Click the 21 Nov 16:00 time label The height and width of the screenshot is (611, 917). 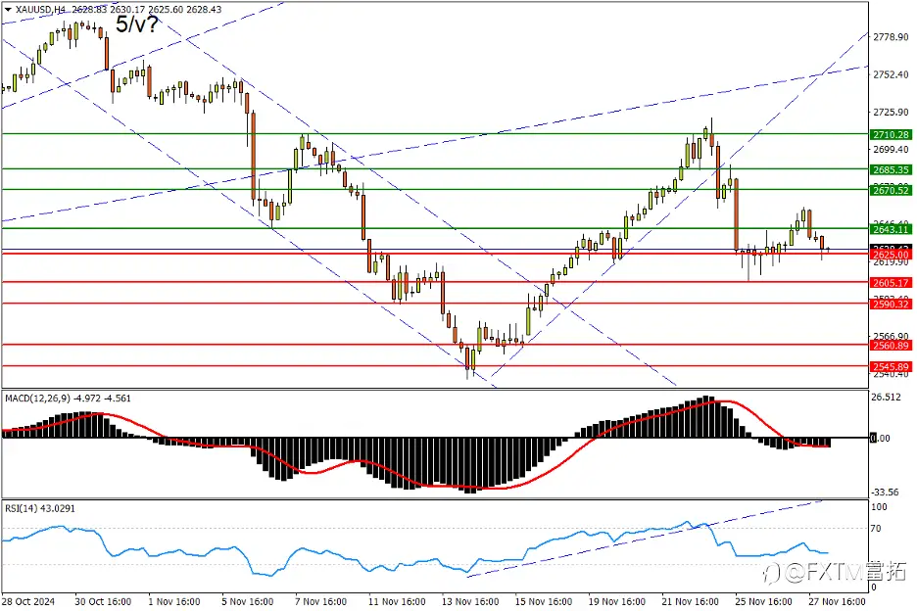690,601
